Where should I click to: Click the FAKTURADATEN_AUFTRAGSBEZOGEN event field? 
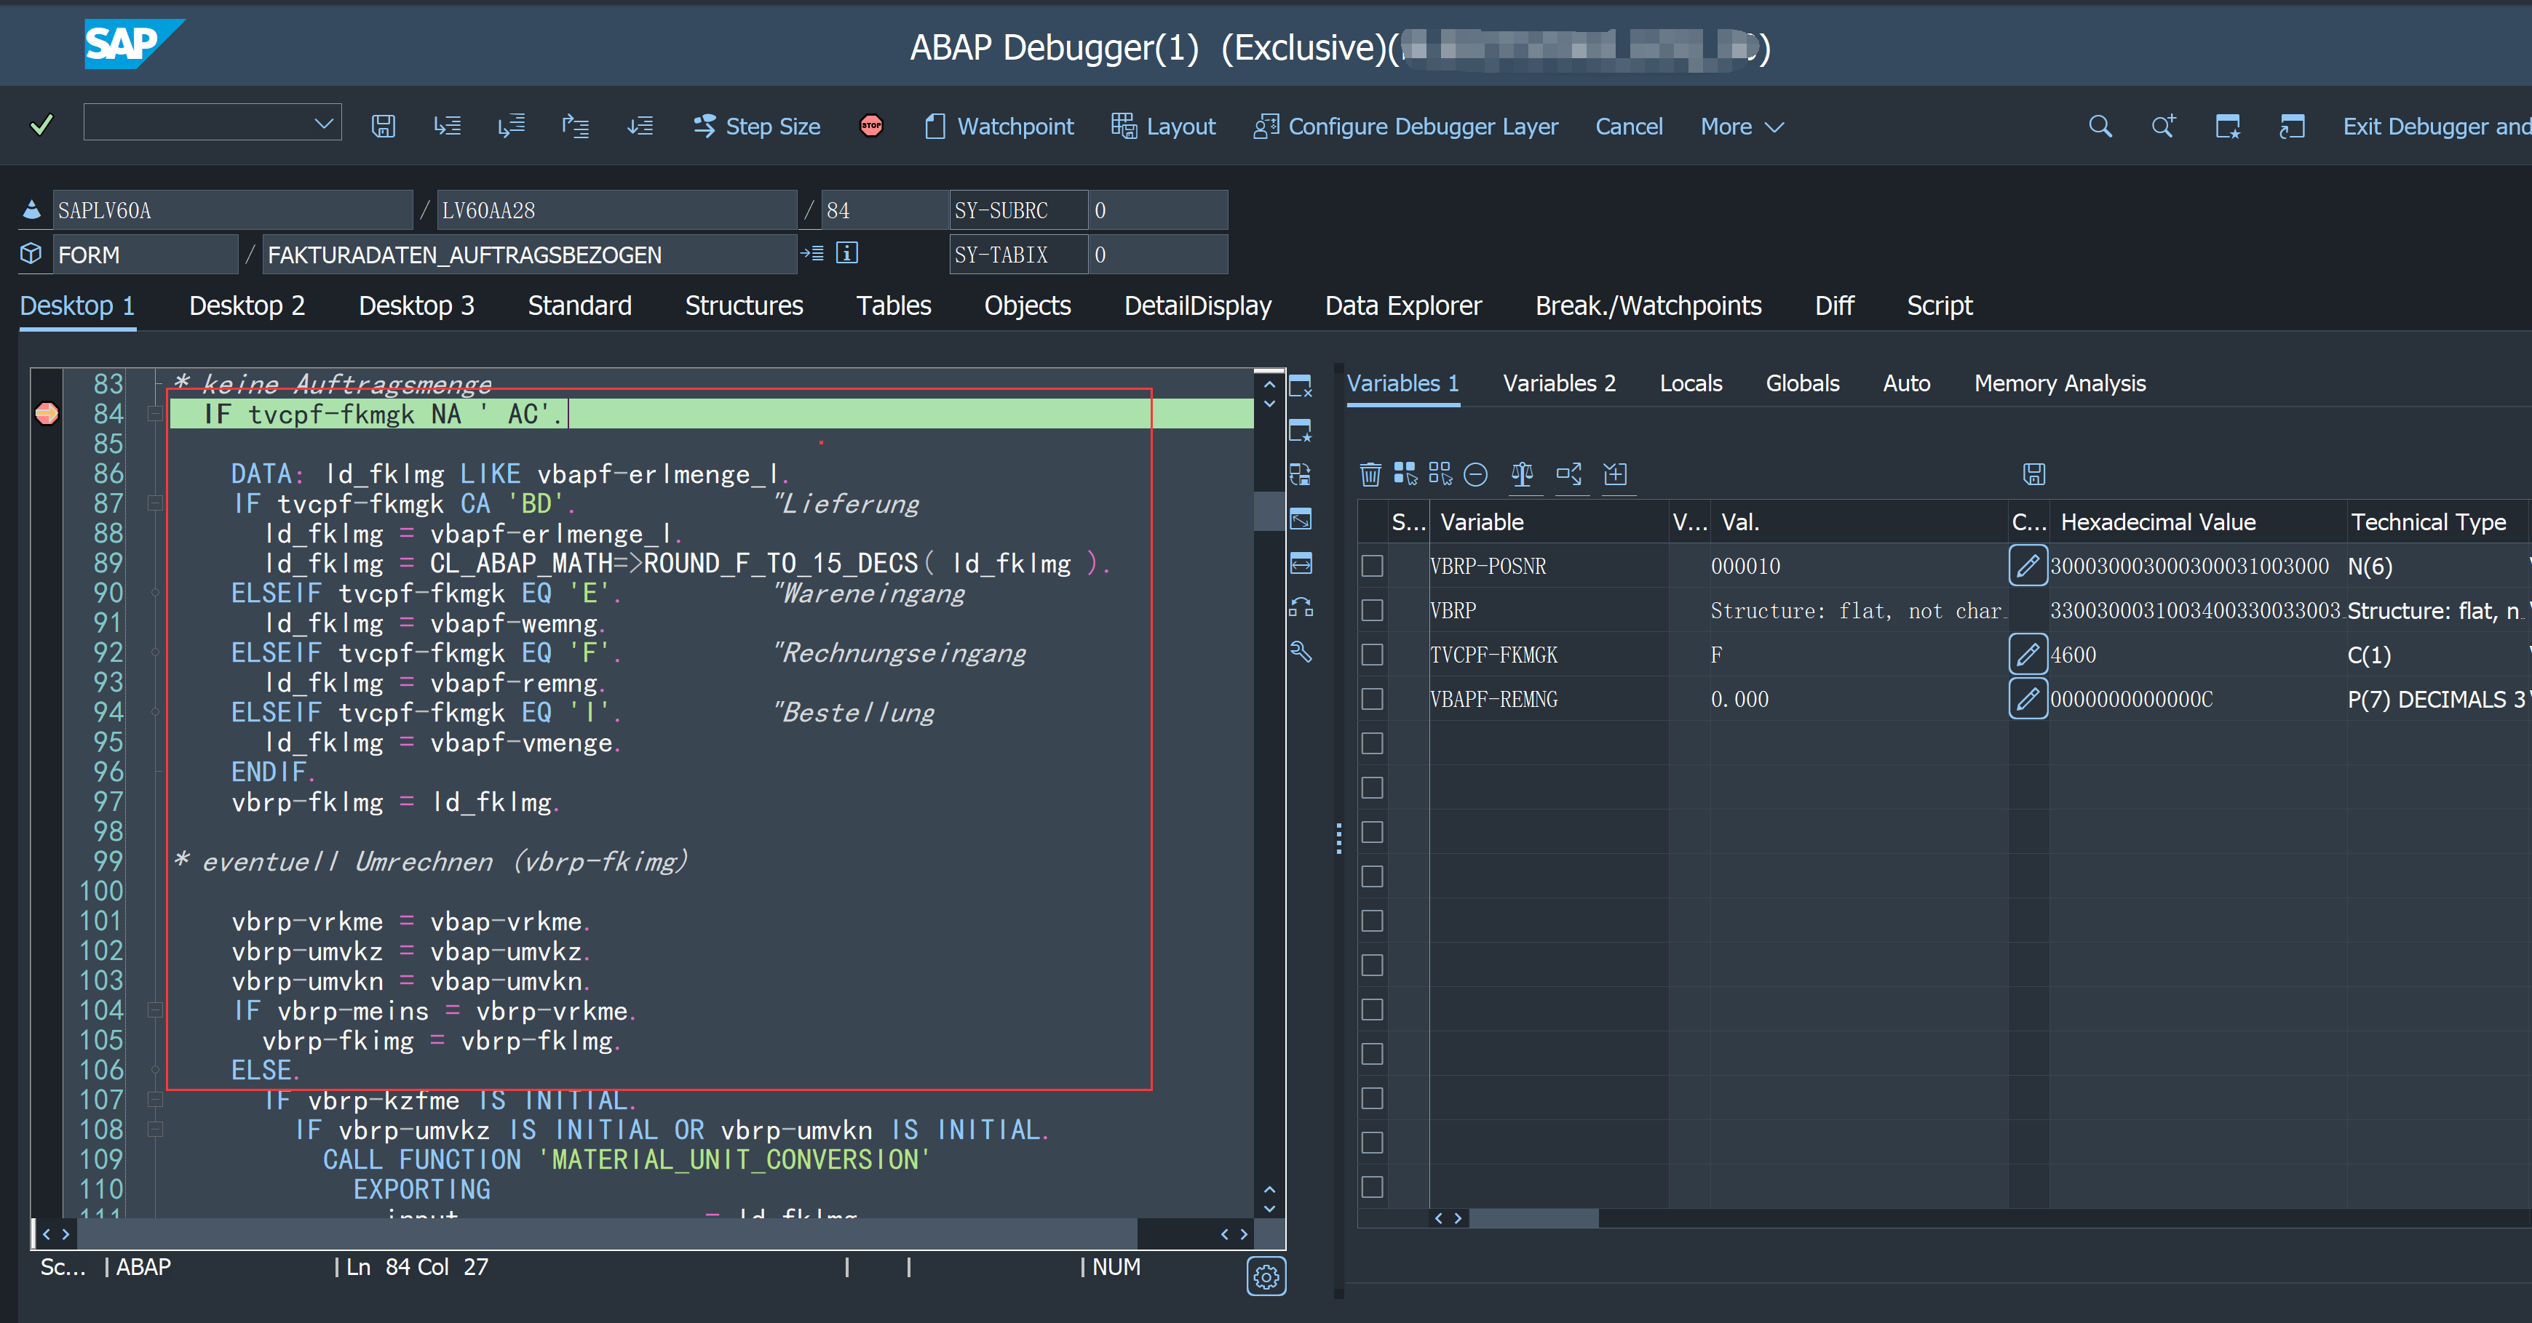click(x=531, y=255)
